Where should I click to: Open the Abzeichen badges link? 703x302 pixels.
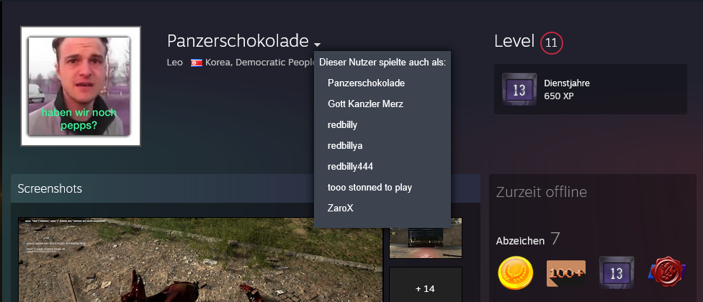coord(520,241)
